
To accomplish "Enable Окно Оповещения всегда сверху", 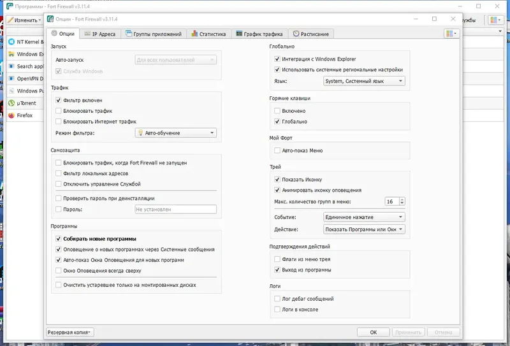I will point(59,271).
